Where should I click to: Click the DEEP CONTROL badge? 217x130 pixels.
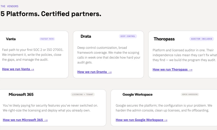coord(128,36)
